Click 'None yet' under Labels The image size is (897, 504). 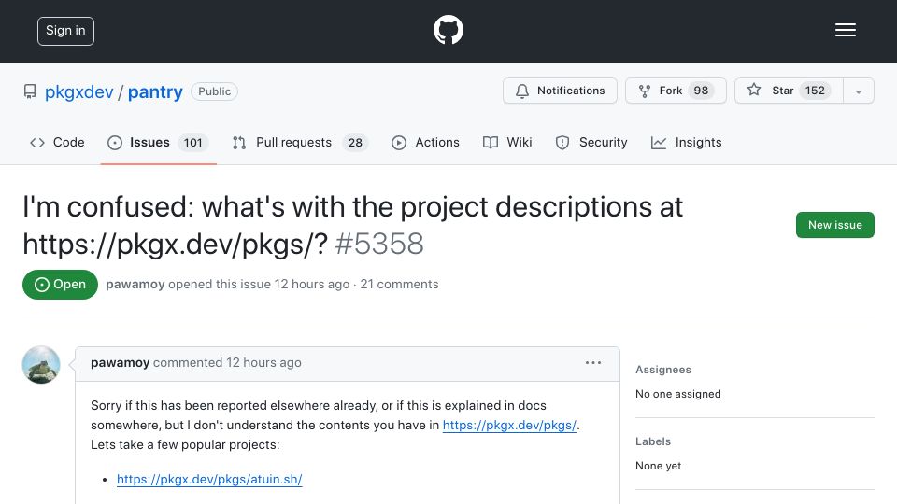659,467
